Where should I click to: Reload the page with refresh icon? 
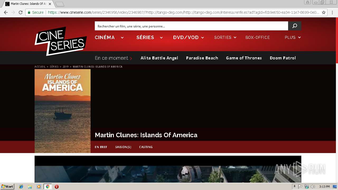(20, 12)
